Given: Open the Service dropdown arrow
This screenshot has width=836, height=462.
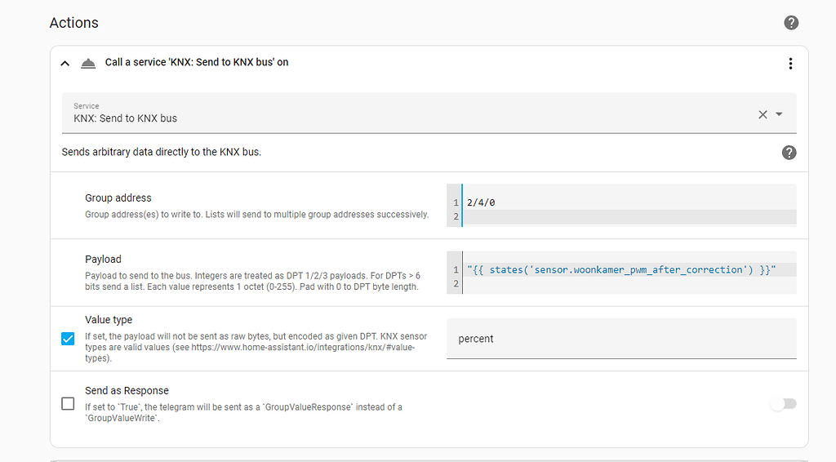Looking at the screenshot, I should [x=779, y=115].
